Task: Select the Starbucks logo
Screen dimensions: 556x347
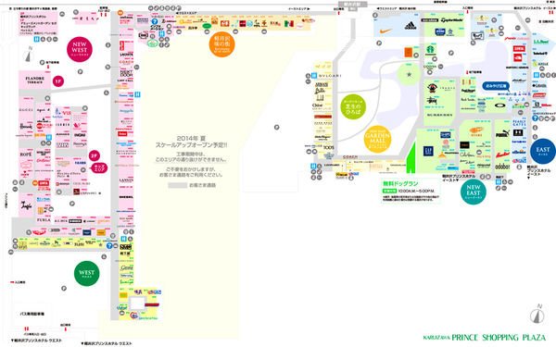Action: coord(431,50)
